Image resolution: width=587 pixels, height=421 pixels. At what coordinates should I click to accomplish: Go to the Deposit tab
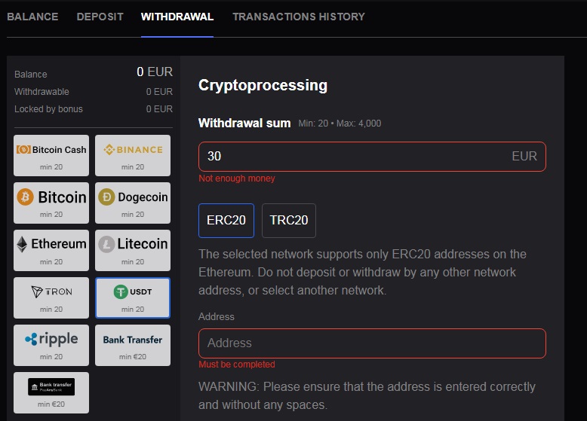click(x=100, y=17)
